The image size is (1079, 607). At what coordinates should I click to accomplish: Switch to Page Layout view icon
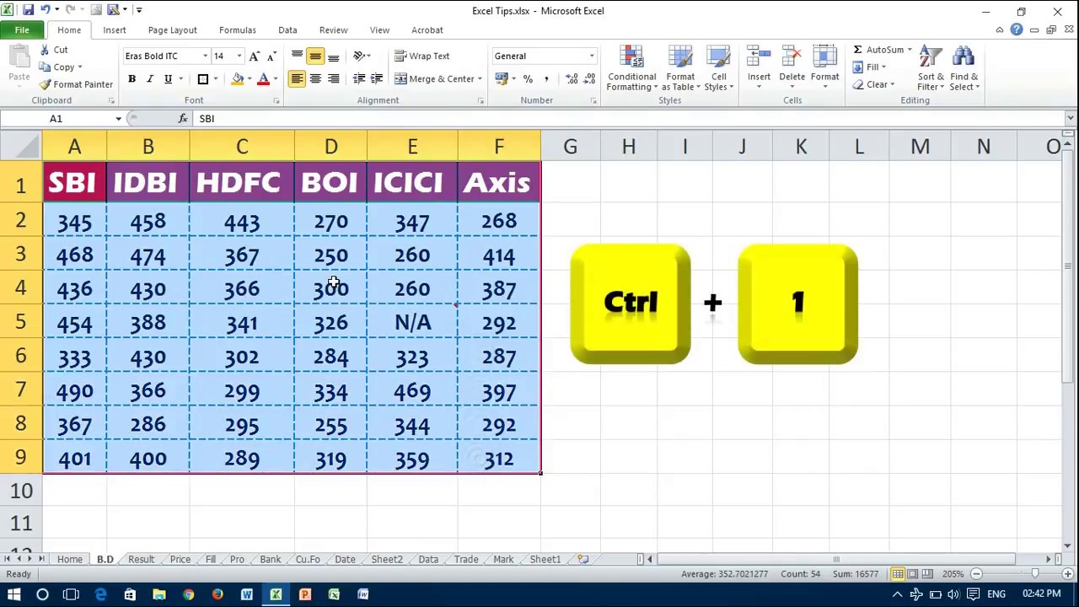pos(913,574)
